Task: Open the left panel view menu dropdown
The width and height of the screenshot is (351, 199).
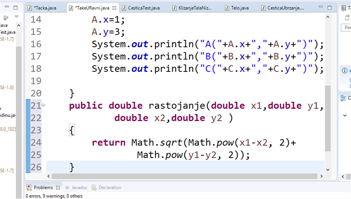Action: (16, 17)
